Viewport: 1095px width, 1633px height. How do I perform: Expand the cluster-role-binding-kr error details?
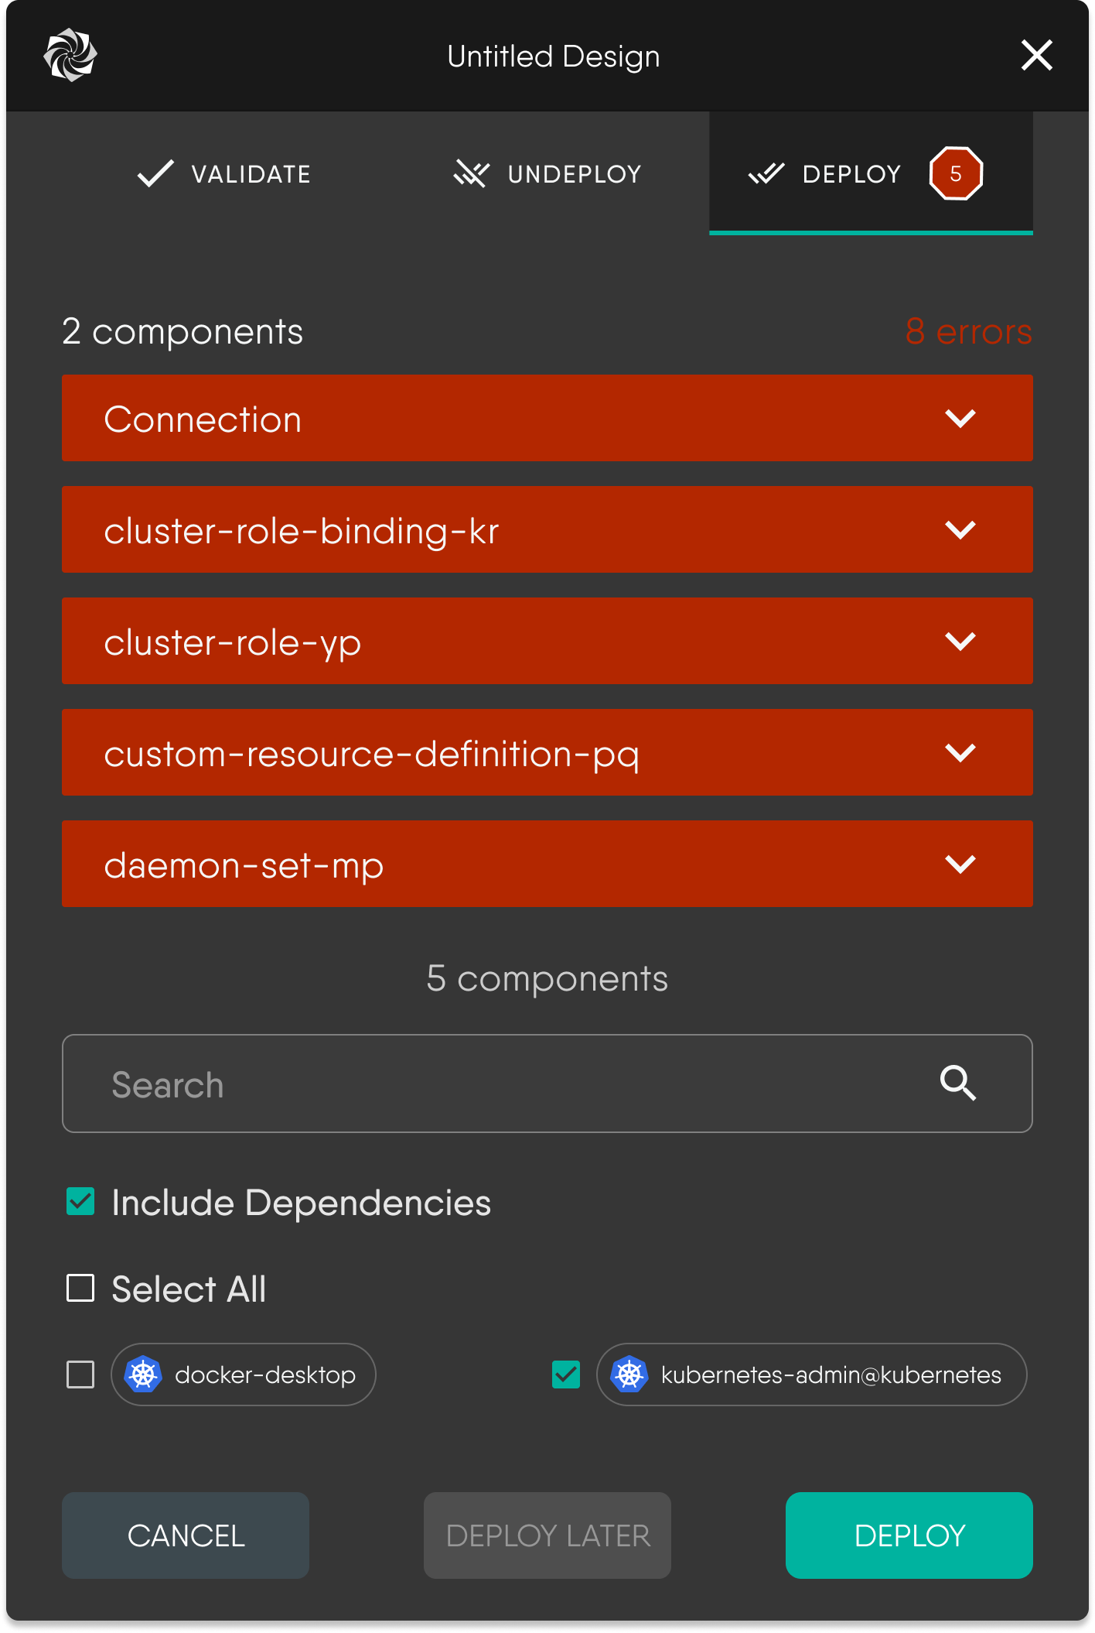[961, 529]
